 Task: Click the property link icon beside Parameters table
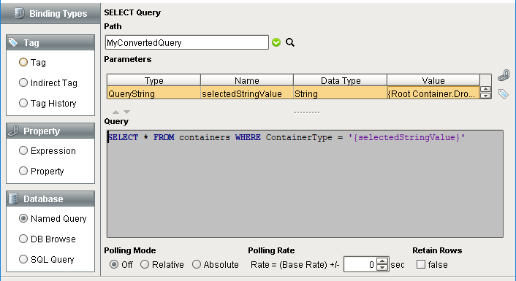point(504,75)
